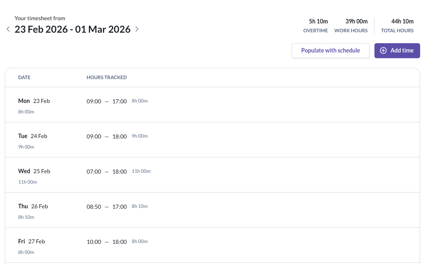431x264 pixels.
Task: Click the 9h 00m daily total under Tue
Action: [x=26, y=147]
